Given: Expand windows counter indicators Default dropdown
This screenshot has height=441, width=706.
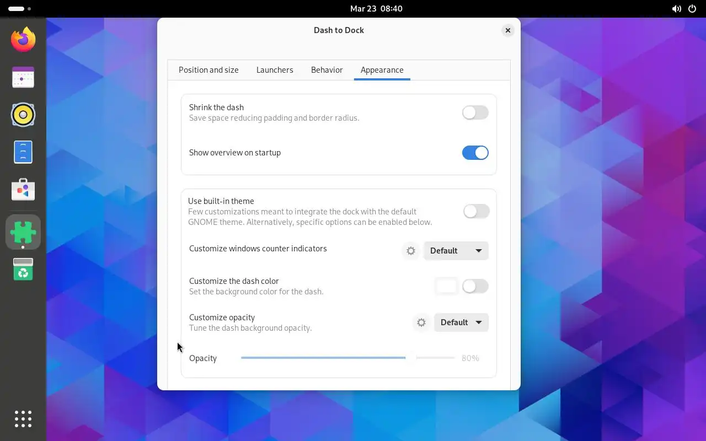Looking at the screenshot, I should pyautogui.click(x=456, y=251).
